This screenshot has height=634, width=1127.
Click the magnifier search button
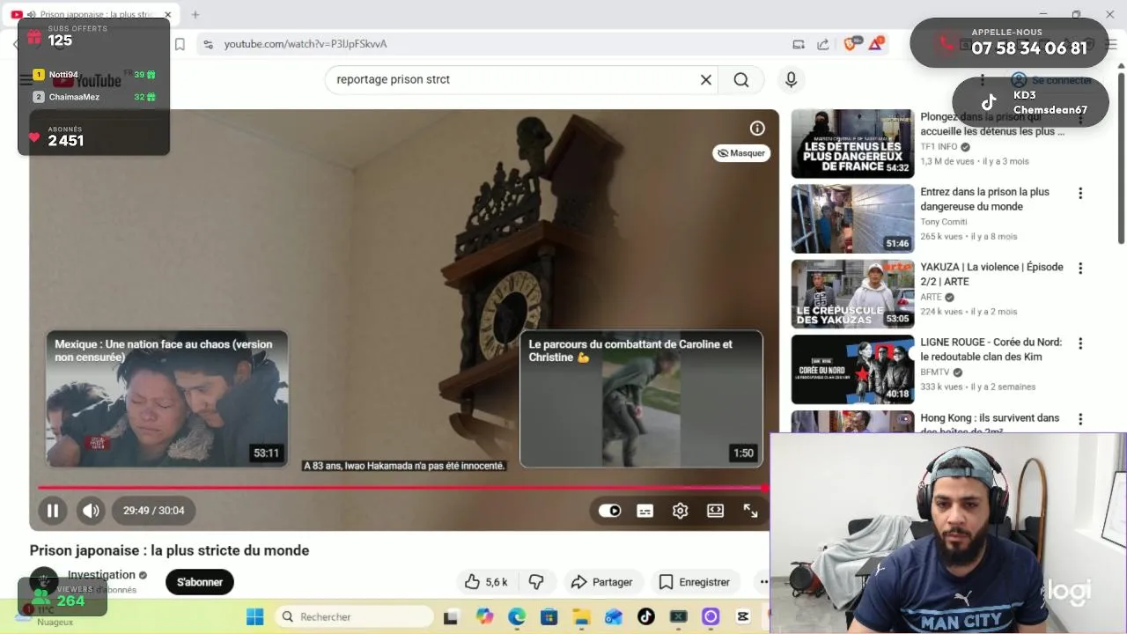click(x=741, y=79)
